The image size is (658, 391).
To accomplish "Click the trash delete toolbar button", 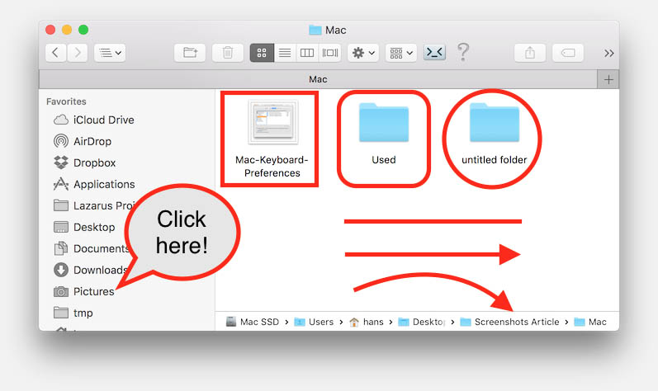I will 227,53.
